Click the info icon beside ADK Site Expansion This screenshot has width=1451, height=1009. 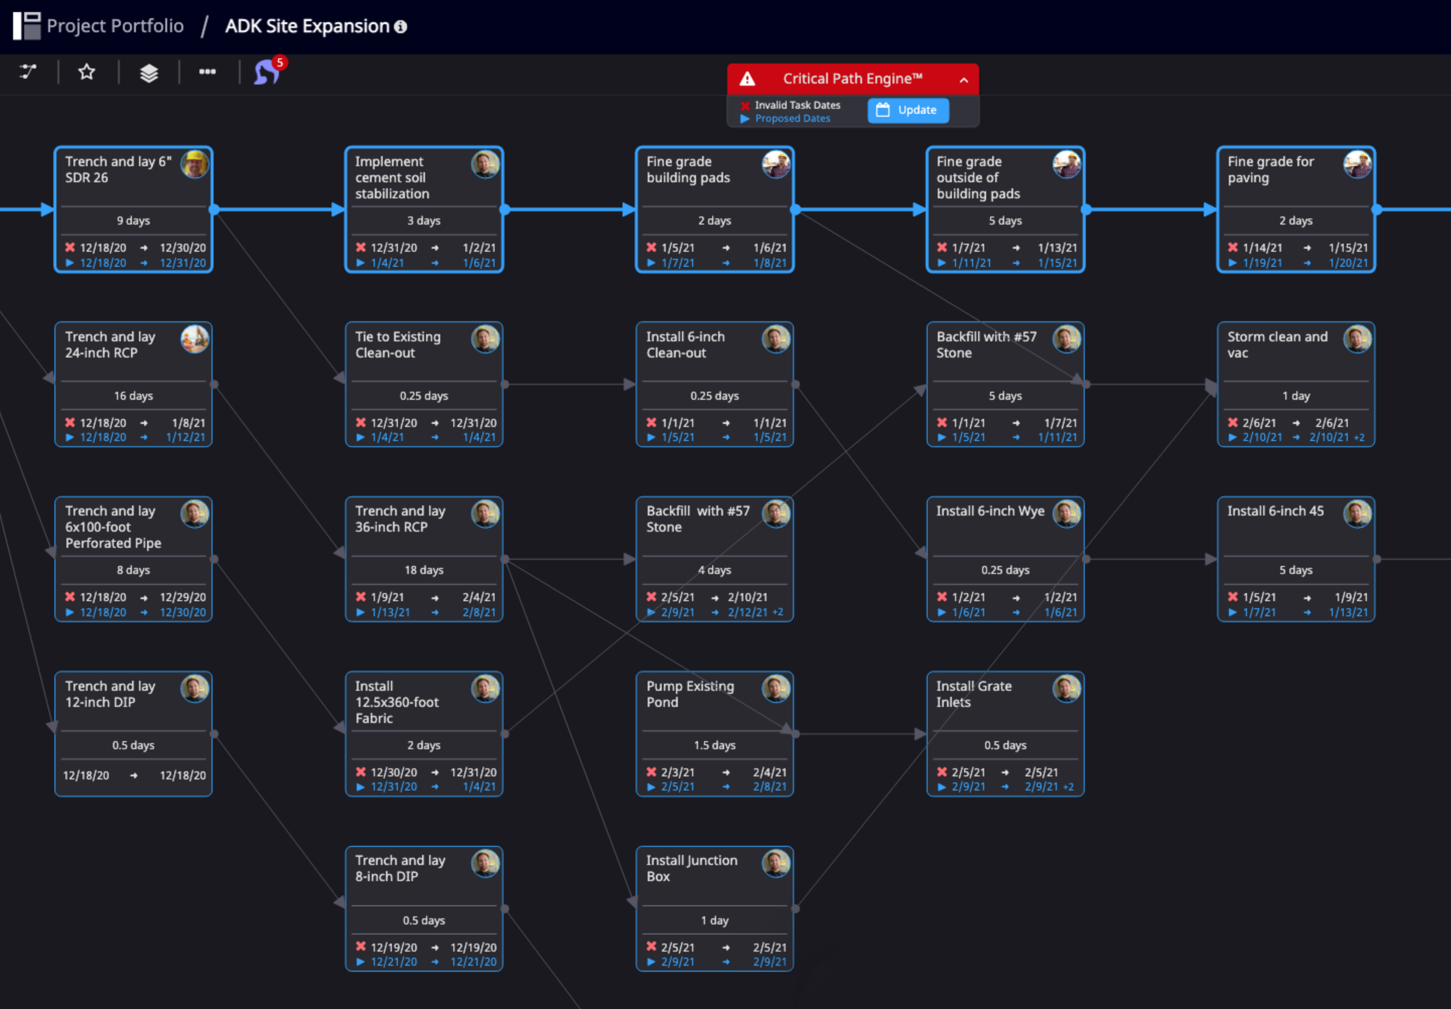click(x=401, y=27)
